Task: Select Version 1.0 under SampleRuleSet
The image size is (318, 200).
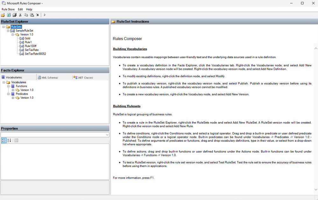Action: coord(26,35)
